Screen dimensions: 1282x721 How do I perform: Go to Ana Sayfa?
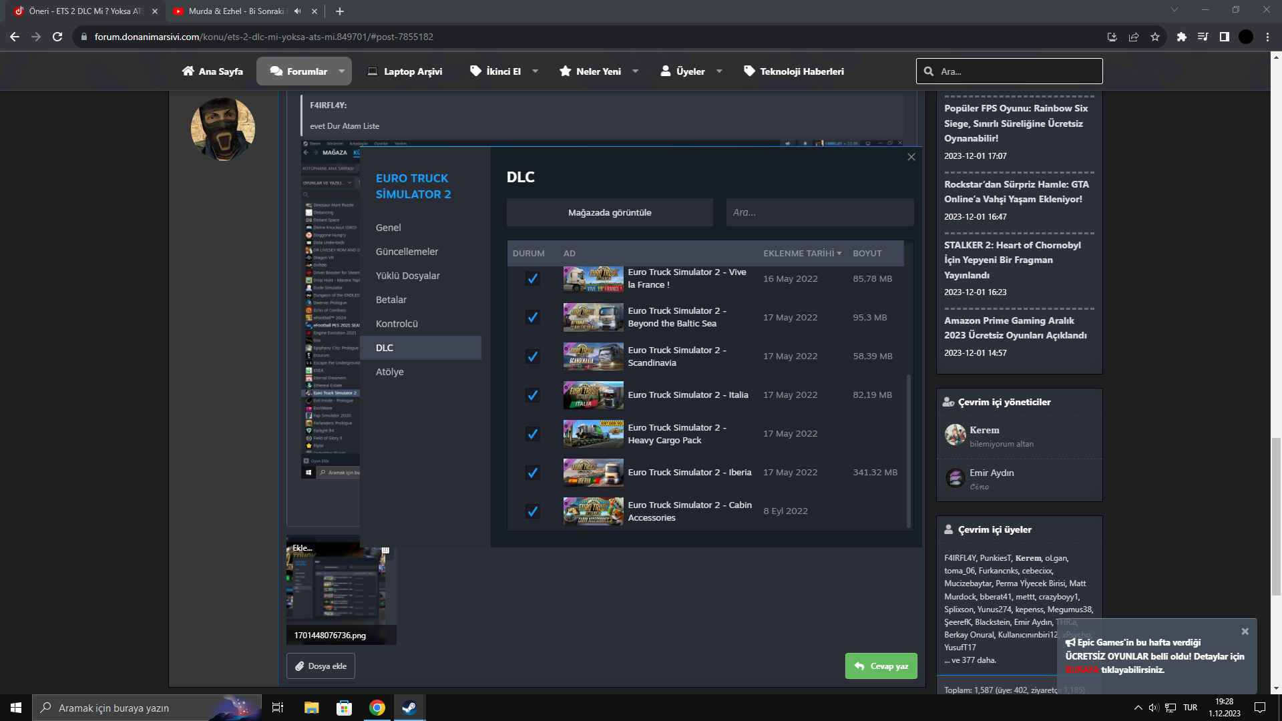212,71
